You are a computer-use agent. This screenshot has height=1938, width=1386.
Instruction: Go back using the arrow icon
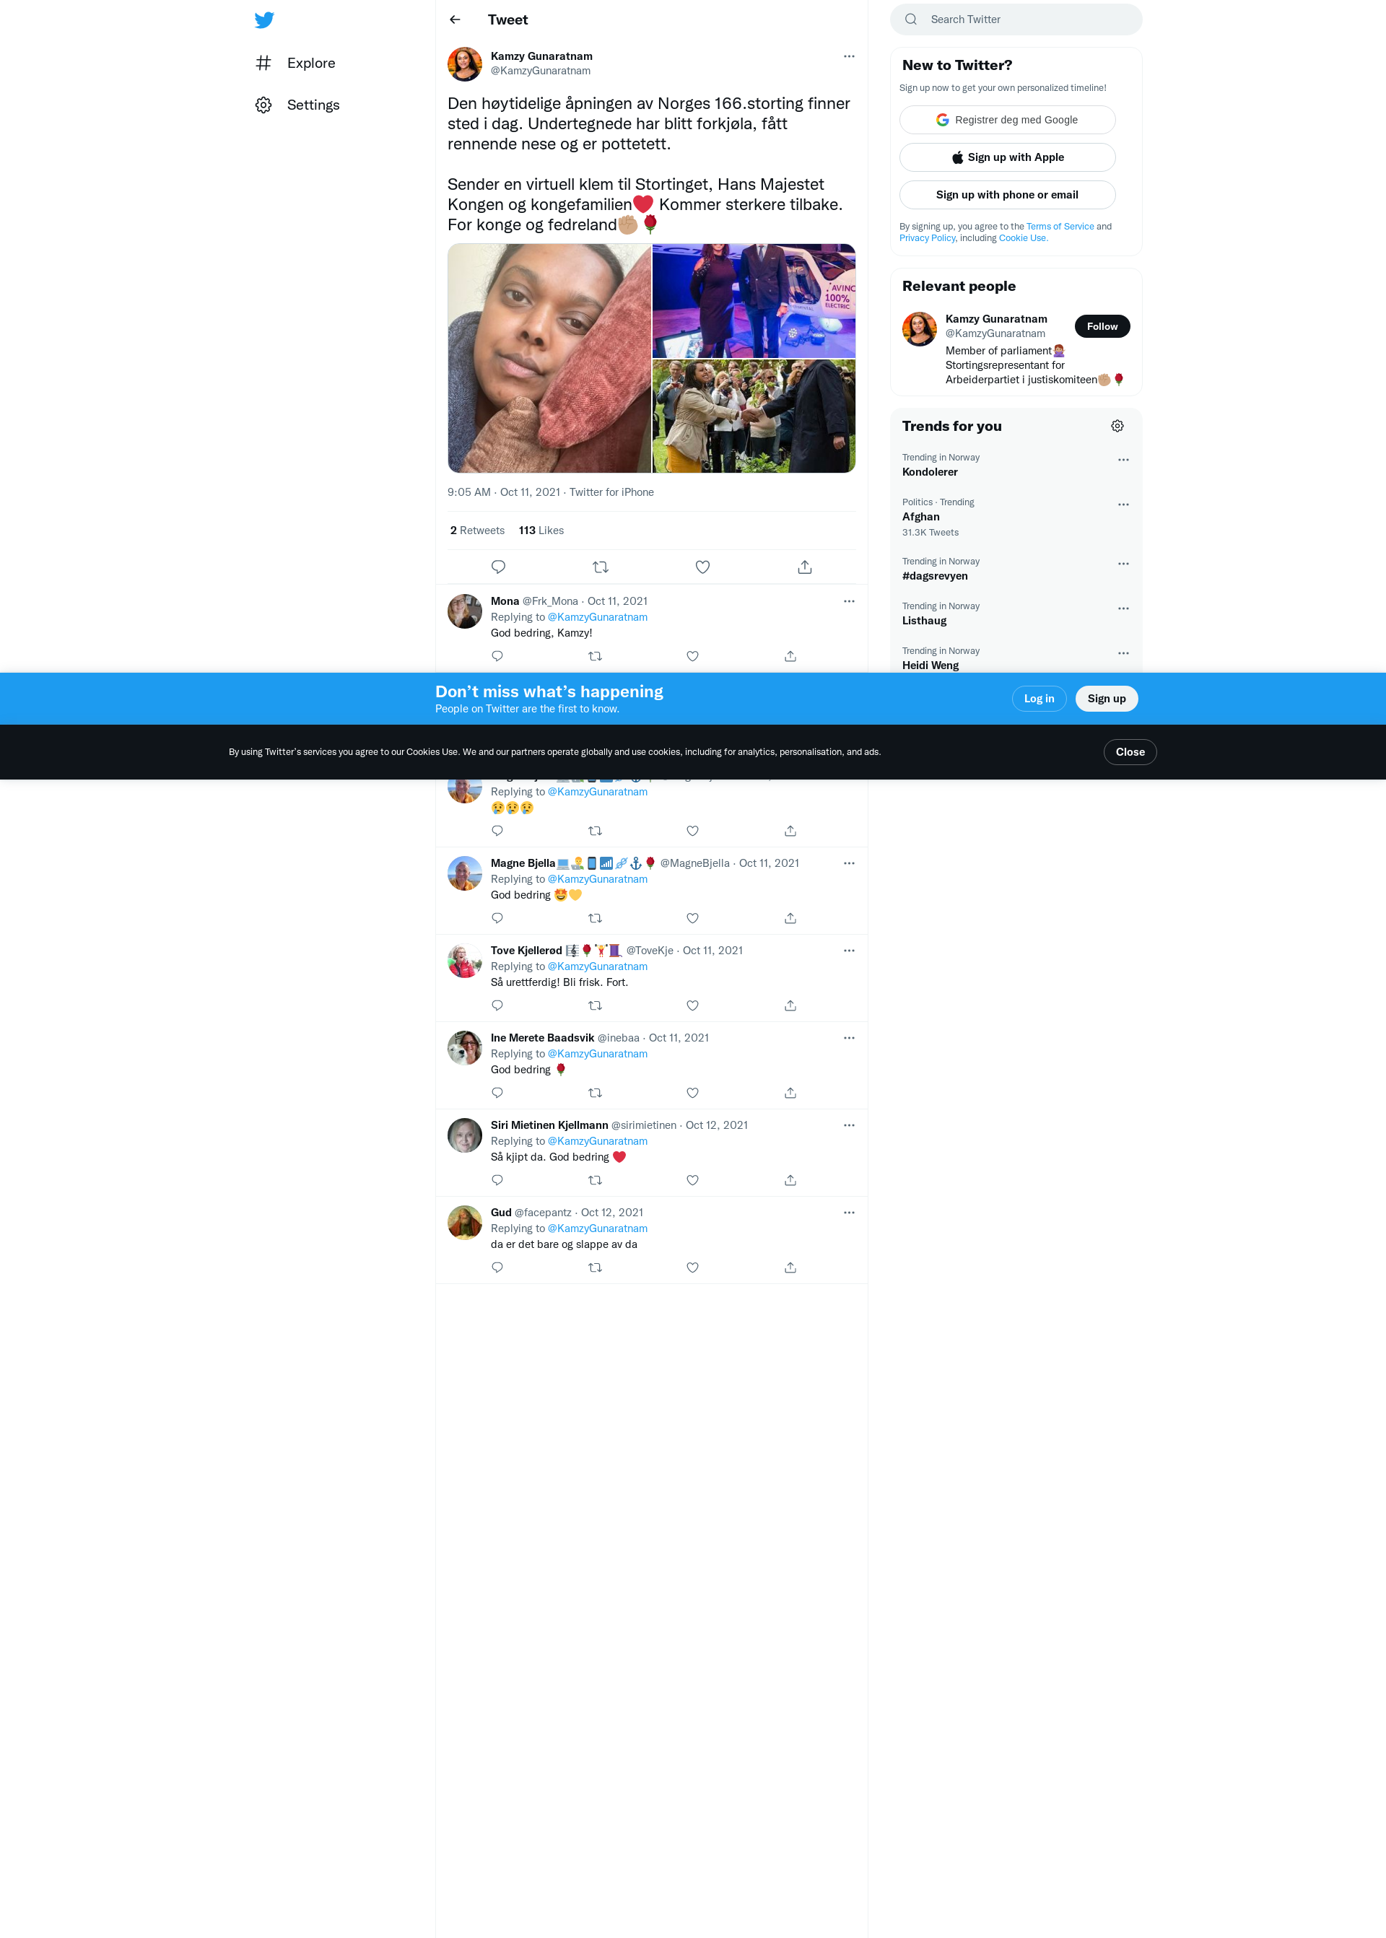coord(455,19)
